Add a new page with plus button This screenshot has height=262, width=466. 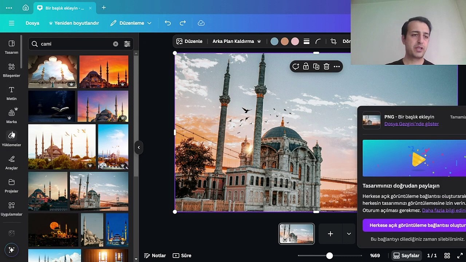(330, 234)
